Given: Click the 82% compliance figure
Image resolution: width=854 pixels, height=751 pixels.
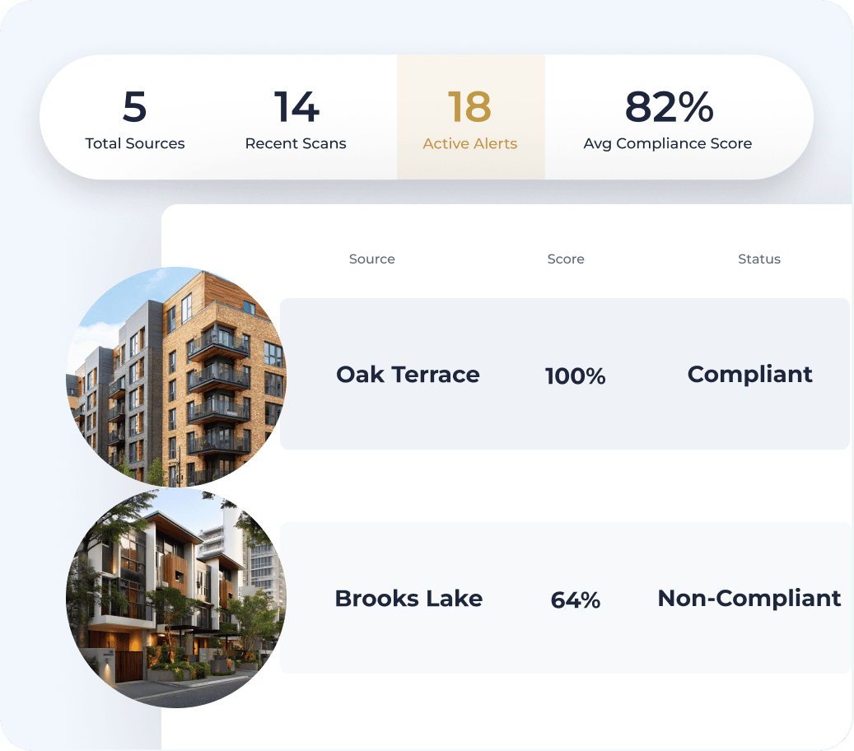Looking at the screenshot, I should click(669, 108).
